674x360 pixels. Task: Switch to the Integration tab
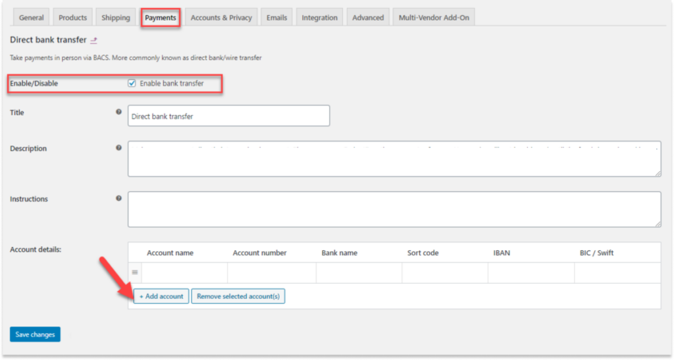pyautogui.click(x=319, y=18)
